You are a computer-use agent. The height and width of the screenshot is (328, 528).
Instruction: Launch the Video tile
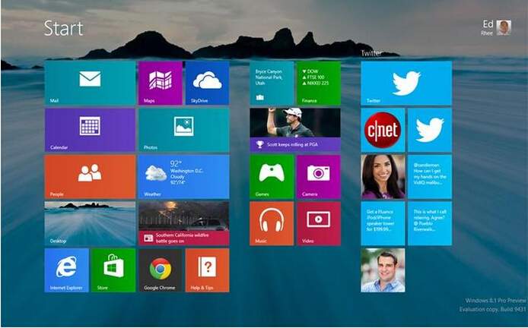318,222
